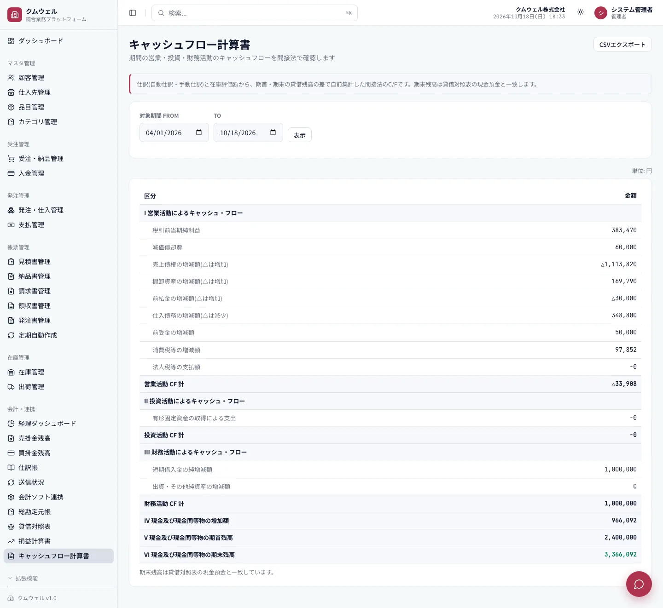Click the amount 966,092

coord(624,520)
